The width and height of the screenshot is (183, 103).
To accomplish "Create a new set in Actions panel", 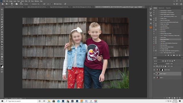I will [174, 55].
